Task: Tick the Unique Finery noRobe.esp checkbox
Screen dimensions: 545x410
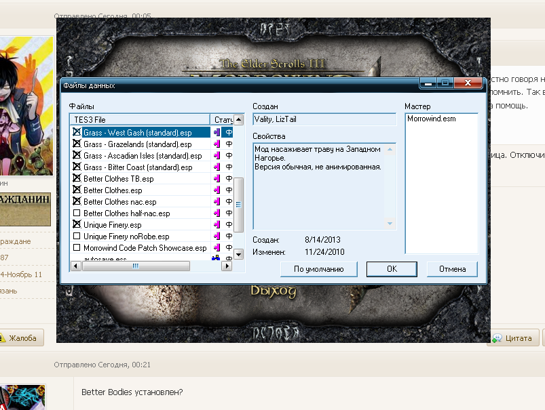Action: coord(77,237)
